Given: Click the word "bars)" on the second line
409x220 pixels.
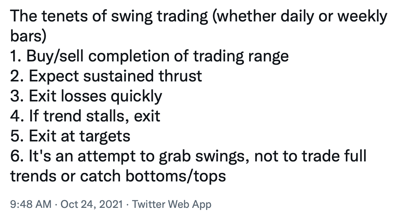Looking at the screenshot, I should (28, 36).
